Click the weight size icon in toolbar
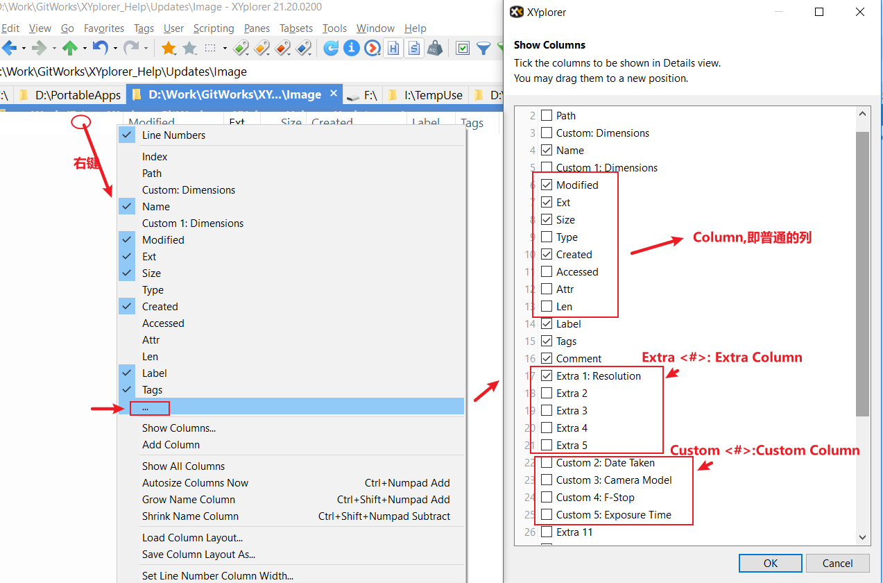 coord(435,48)
